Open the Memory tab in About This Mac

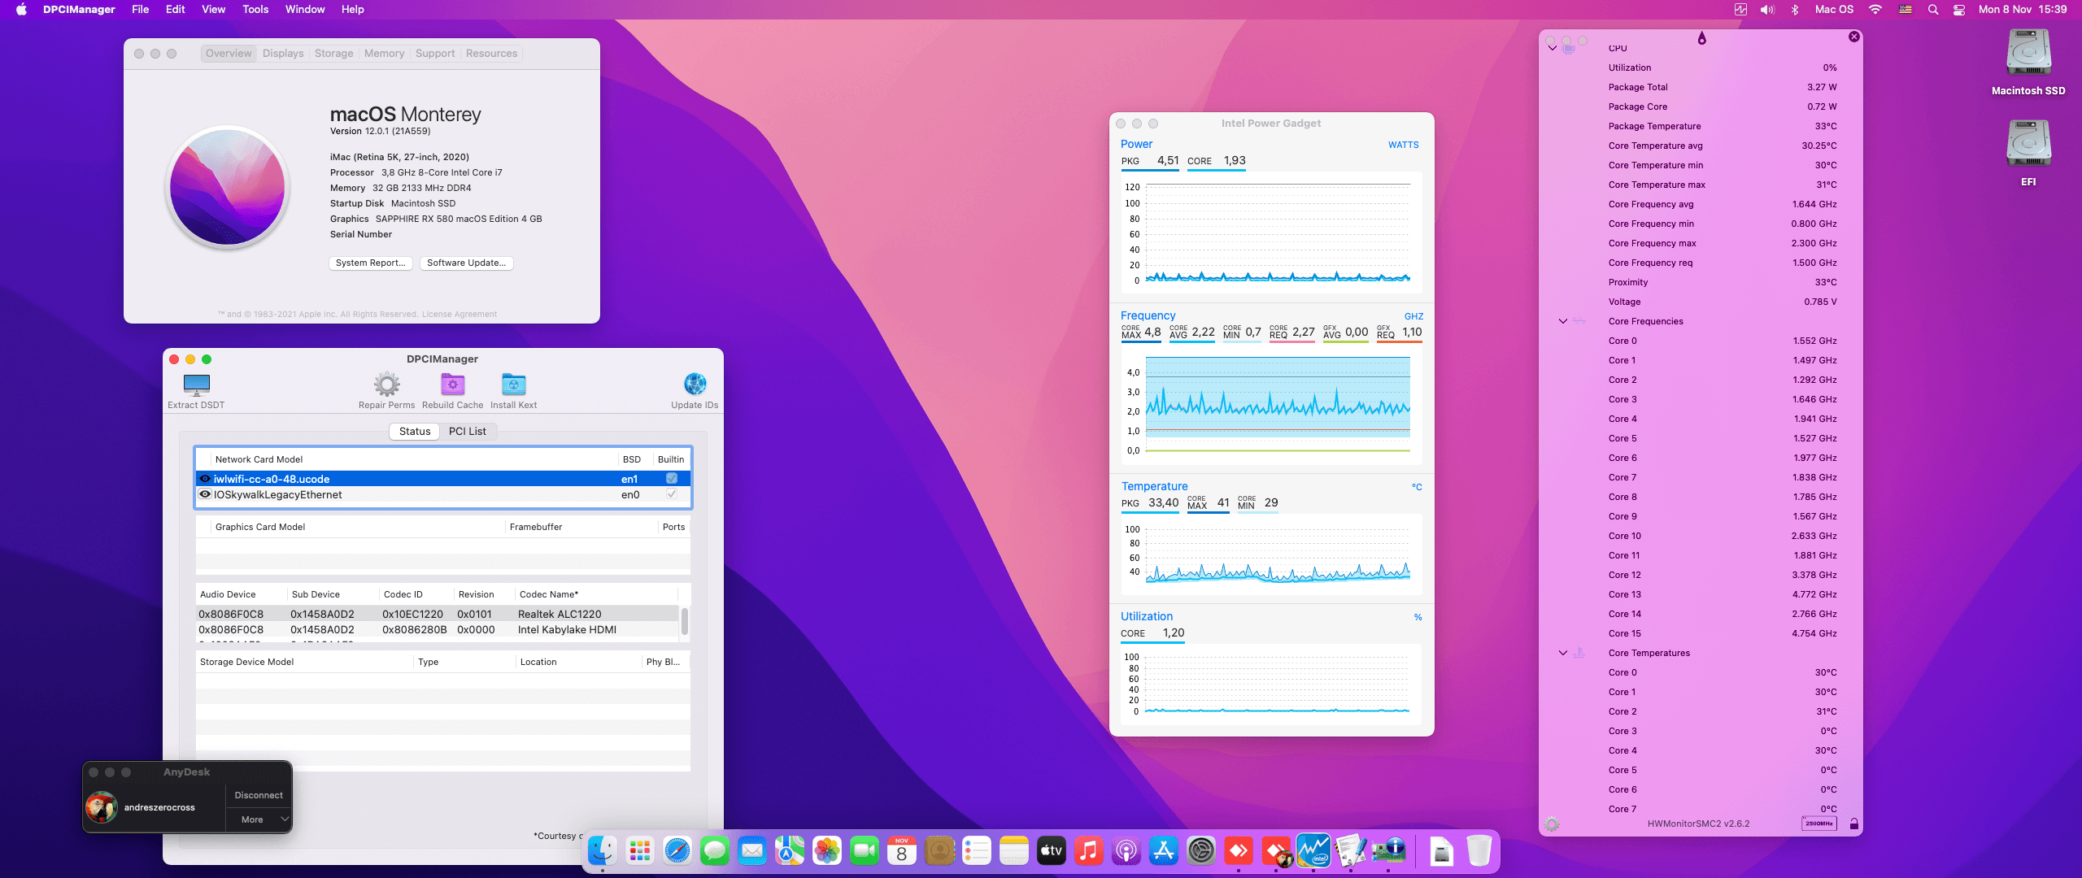[384, 54]
